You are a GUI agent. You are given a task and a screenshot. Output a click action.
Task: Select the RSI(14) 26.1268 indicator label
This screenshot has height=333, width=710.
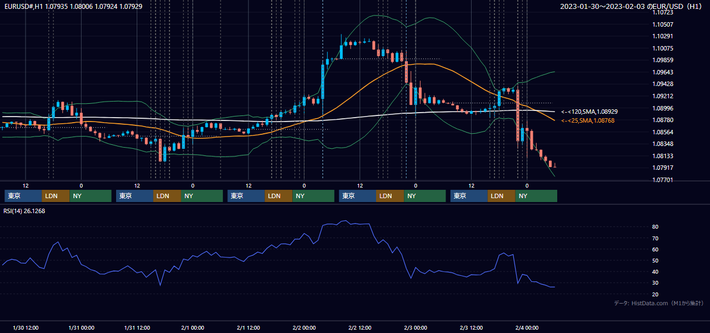tap(24, 211)
